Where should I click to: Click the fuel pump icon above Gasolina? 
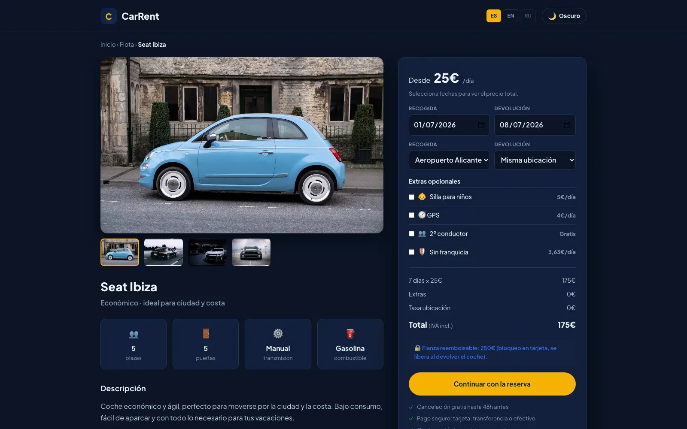pyautogui.click(x=350, y=334)
